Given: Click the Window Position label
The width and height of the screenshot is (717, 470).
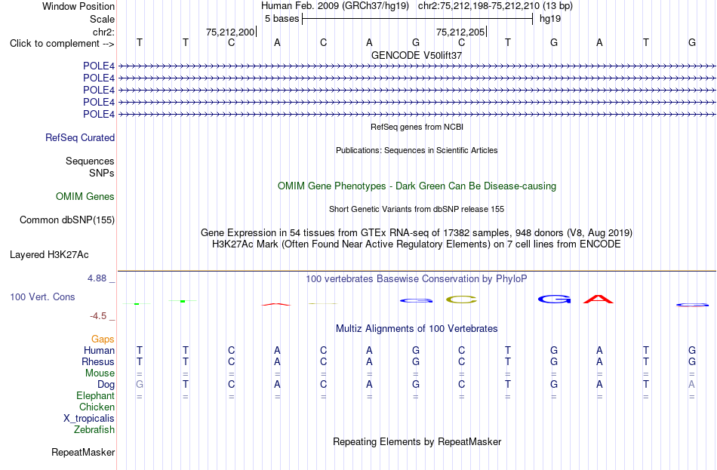Looking at the screenshot, I should (78, 6).
